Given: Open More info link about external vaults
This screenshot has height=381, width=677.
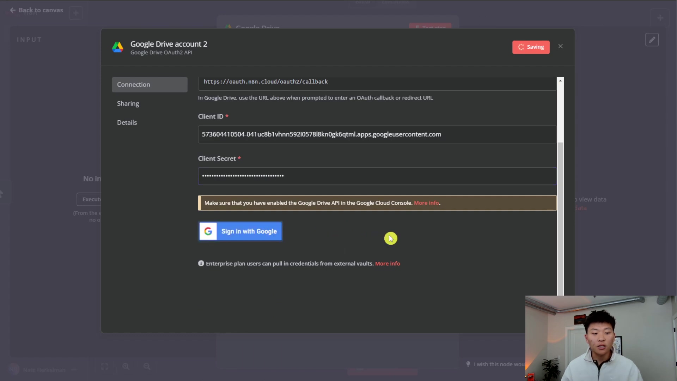Looking at the screenshot, I should coord(388,264).
